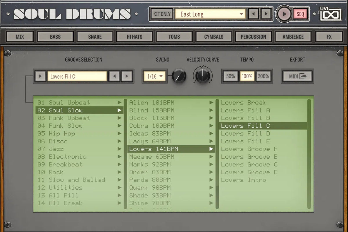Set tempo to 50%
The image size is (348, 232).
[x=231, y=76]
